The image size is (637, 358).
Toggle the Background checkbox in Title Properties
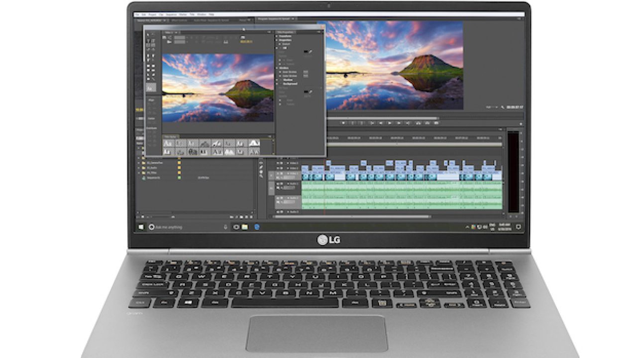click(281, 84)
